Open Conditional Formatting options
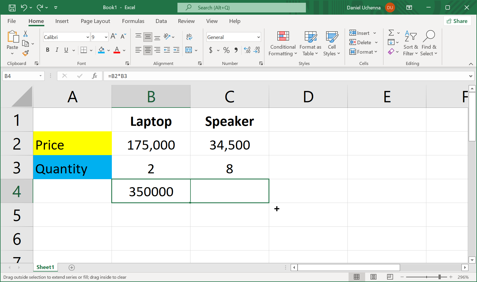Image resolution: width=477 pixels, height=282 pixels. pos(283,43)
